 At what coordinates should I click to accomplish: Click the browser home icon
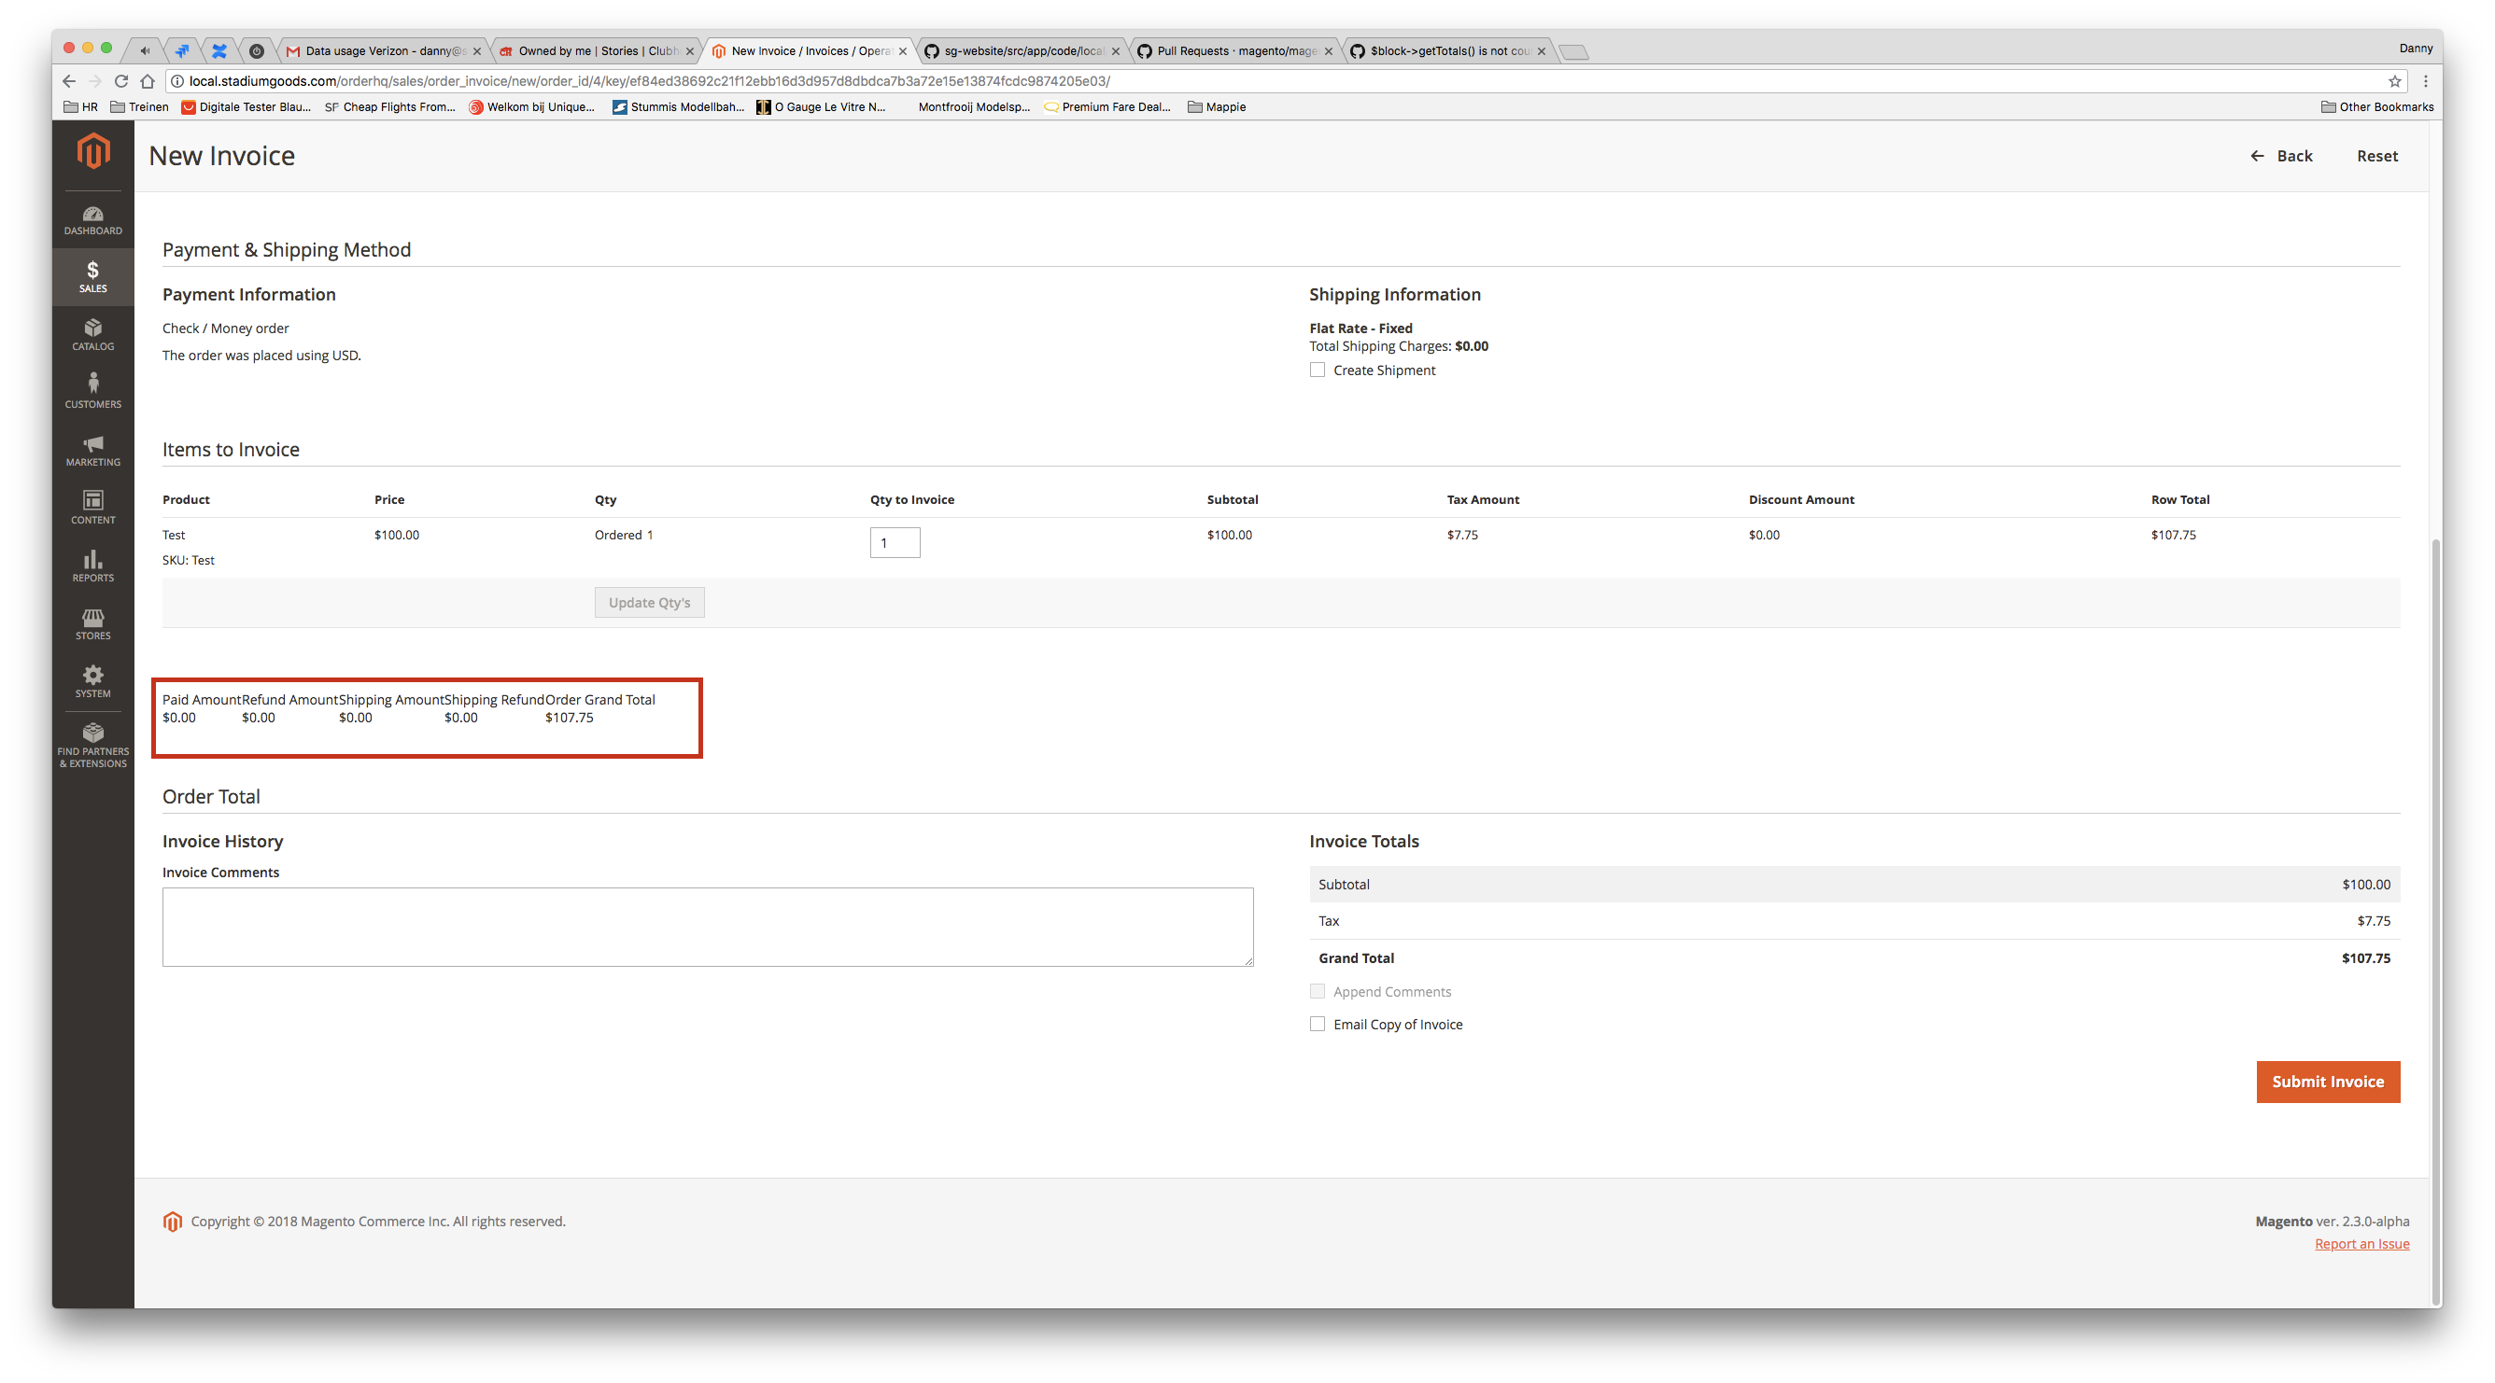(148, 81)
